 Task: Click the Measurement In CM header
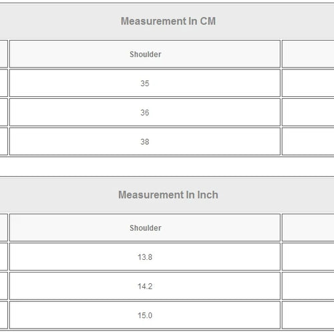point(168,21)
